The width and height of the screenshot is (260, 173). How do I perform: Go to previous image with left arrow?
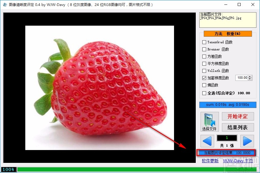pyautogui.click(x=207, y=141)
